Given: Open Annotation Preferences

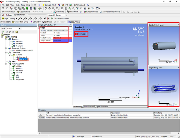Looking at the screenshot, I should coord(110,12).
